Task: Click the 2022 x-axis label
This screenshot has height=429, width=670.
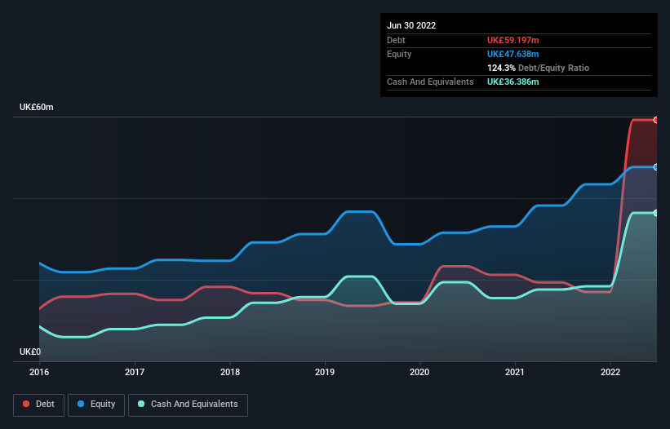Action: (x=610, y=372)
